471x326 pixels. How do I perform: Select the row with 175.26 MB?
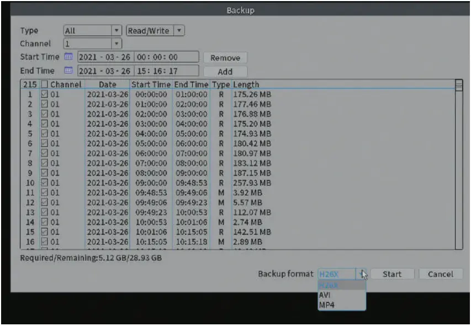237,94
